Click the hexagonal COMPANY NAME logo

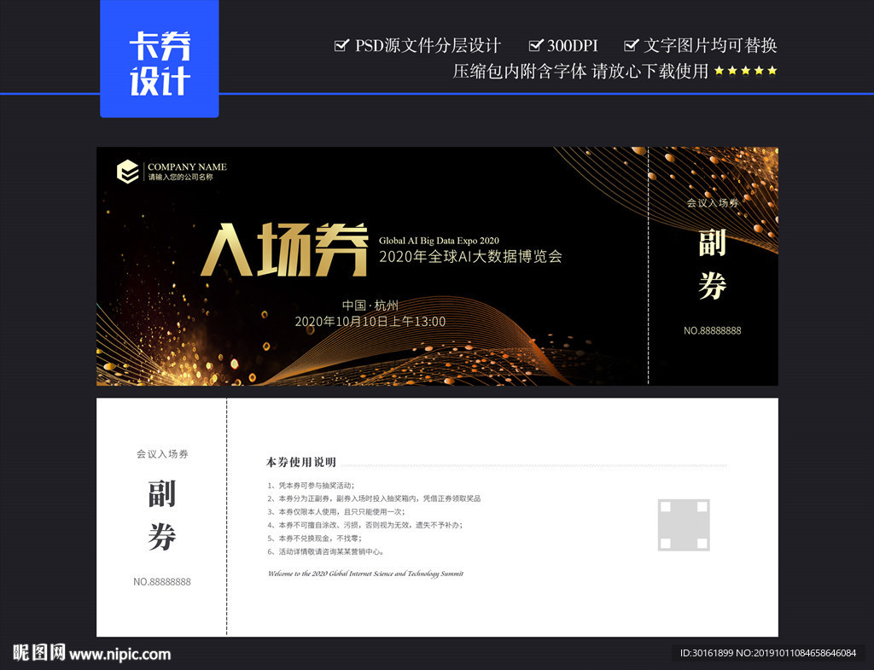tap(126, 172)
